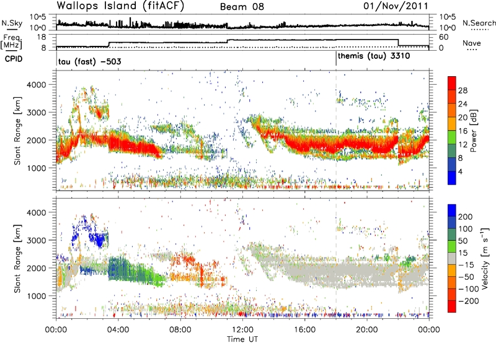Pick the velocity swatch between -100 and -200

[452, 294]
